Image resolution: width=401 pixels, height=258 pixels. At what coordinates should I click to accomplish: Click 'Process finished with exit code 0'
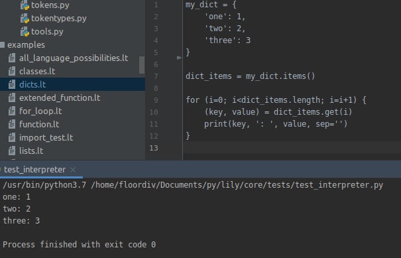pos(80,245)
